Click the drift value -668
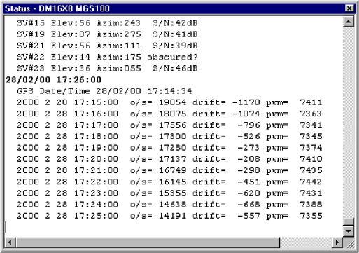The width and height of the screenshot is (359, 253). 248,205
